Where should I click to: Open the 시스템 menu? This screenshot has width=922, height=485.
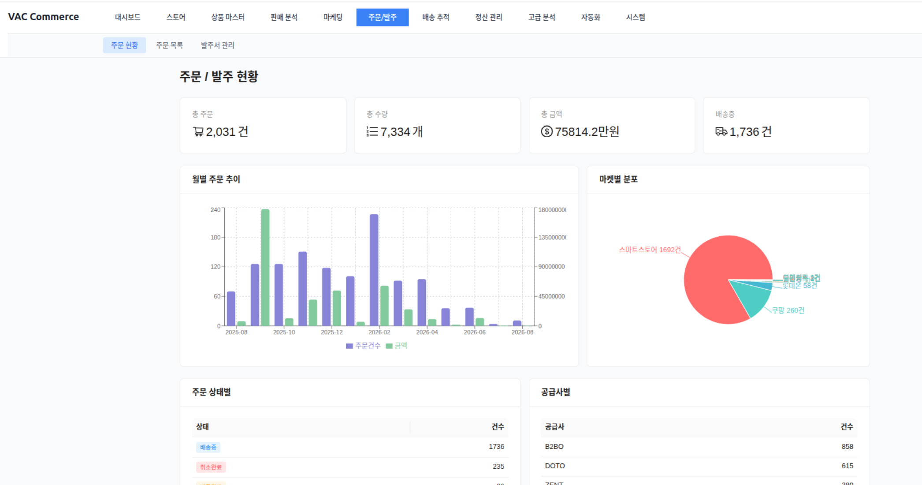click(636, 17)
